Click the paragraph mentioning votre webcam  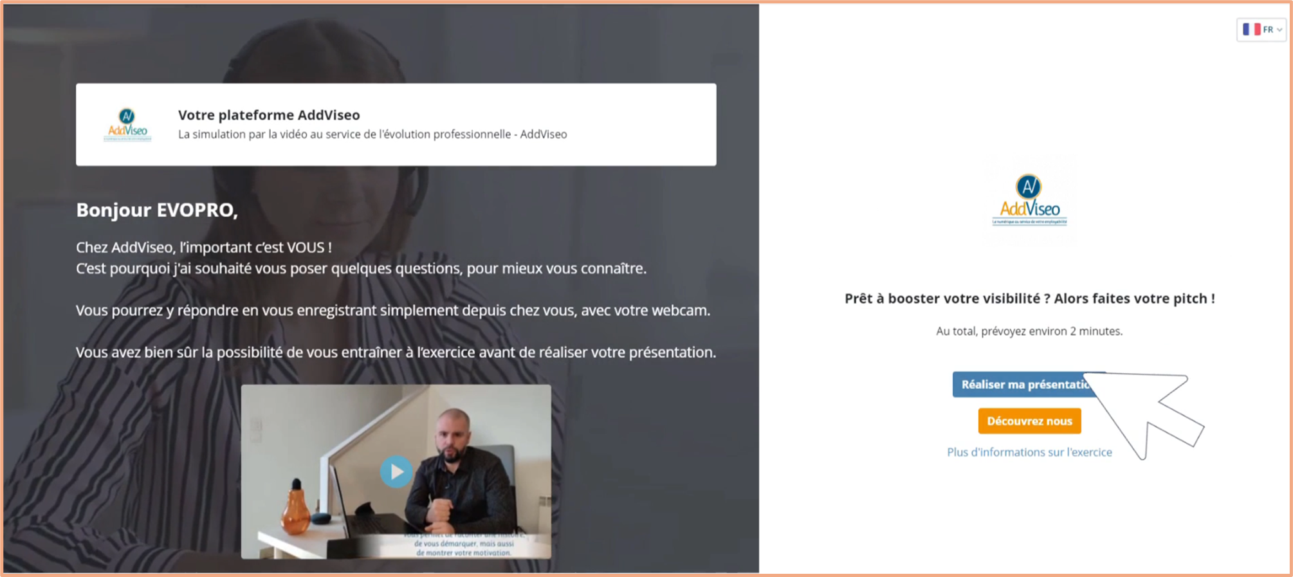tap(393, 311)
